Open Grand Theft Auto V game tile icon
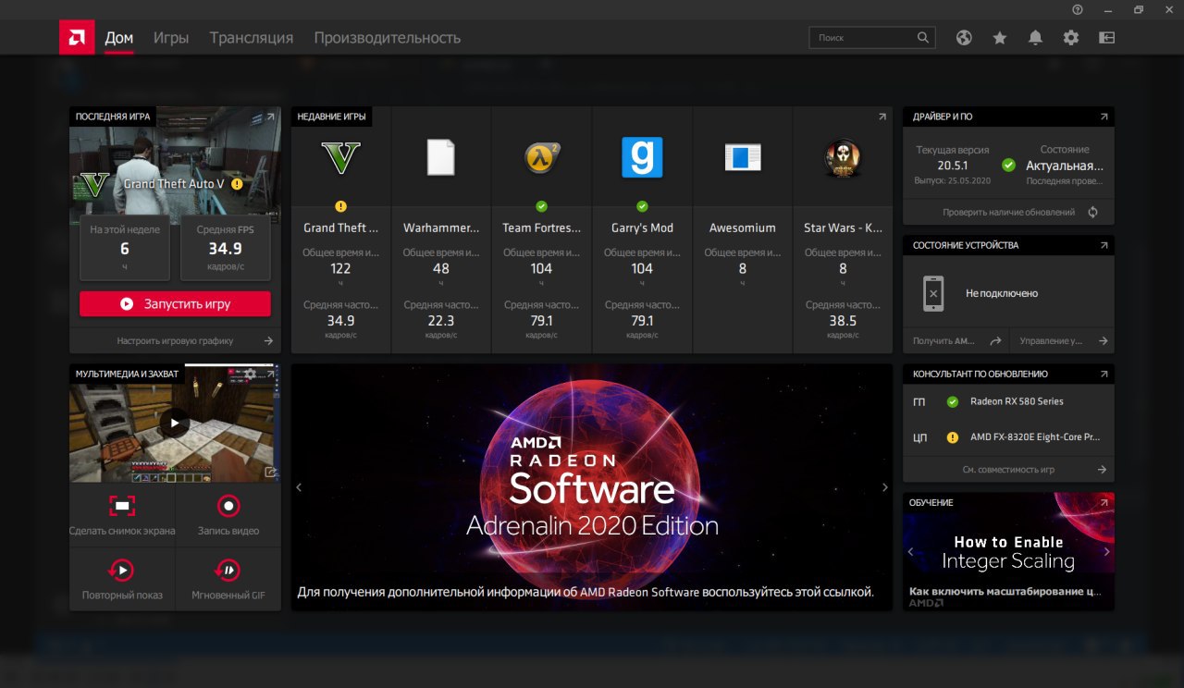This screenshot has height=688, width=1184. pyautogui.click(x=340, y=158)
